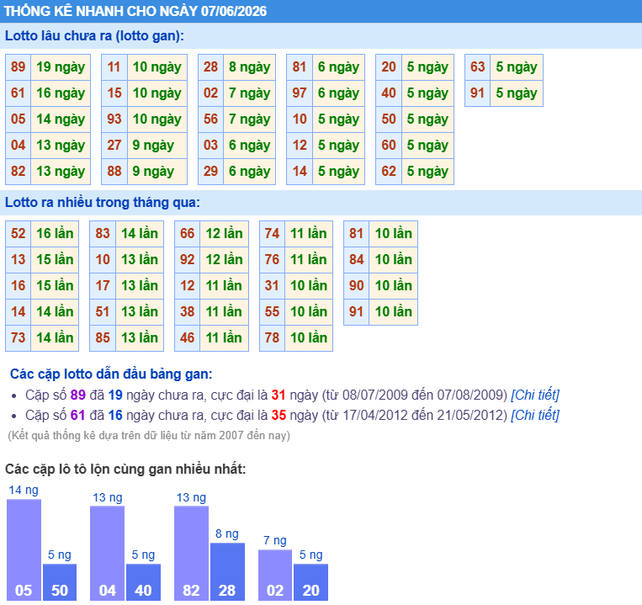Click the '14 ngày' cell
Screen dimensions: 642x605
tap(61, 119)
